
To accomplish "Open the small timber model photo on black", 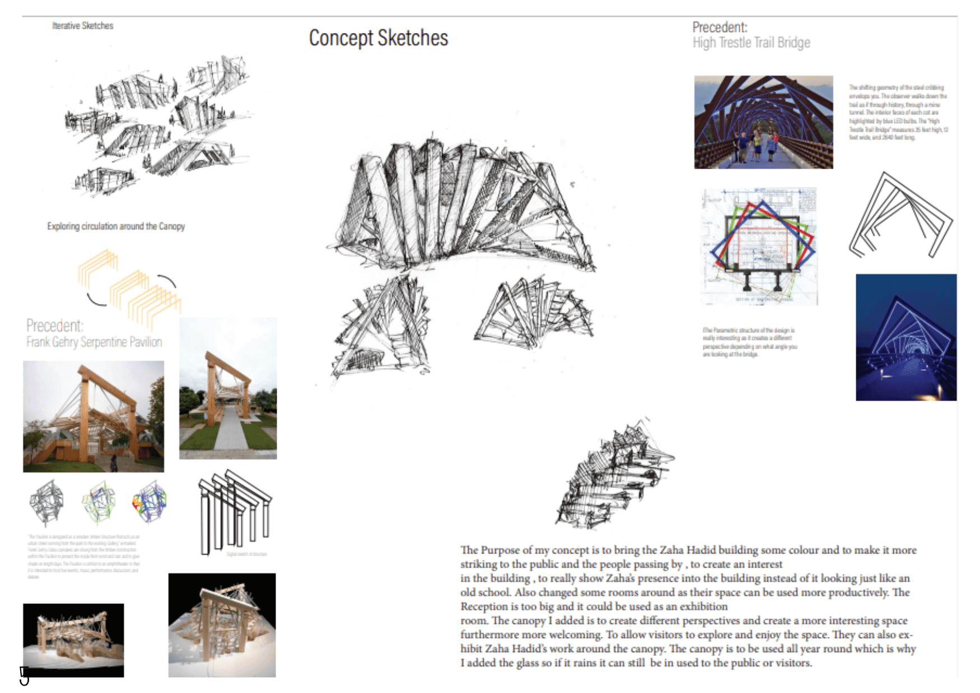I will 73,640.
